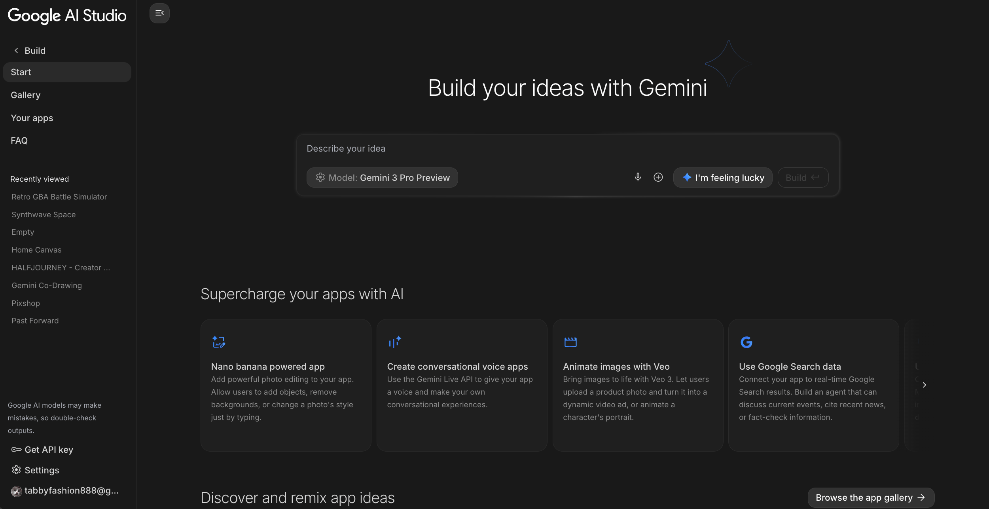
Task: Open Synthwave Space from recently viewed
Action: coord(44,215)
